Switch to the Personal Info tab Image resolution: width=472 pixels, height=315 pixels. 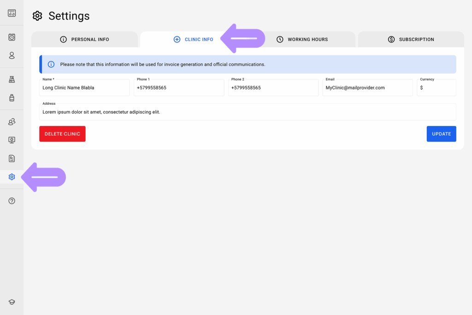(x=85, y=40)
